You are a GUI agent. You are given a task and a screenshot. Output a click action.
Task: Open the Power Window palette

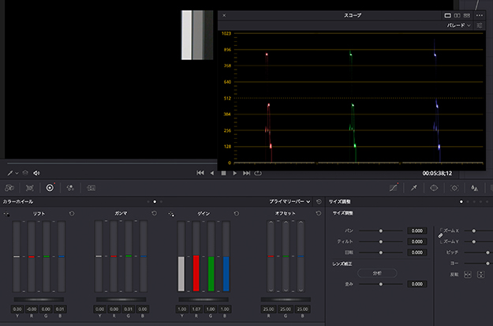(433, 188)
